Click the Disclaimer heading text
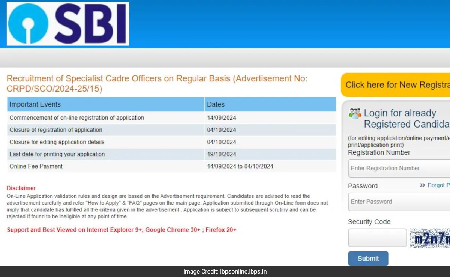This screenshot has height=277, width=450. click(21, 188)
